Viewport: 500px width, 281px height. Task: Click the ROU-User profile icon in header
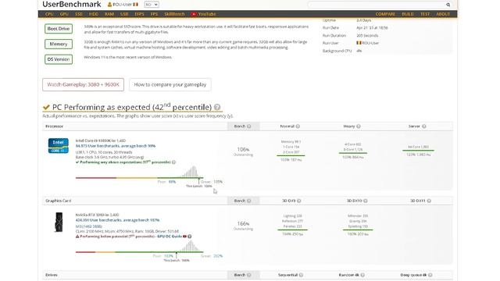coord(109,5)
